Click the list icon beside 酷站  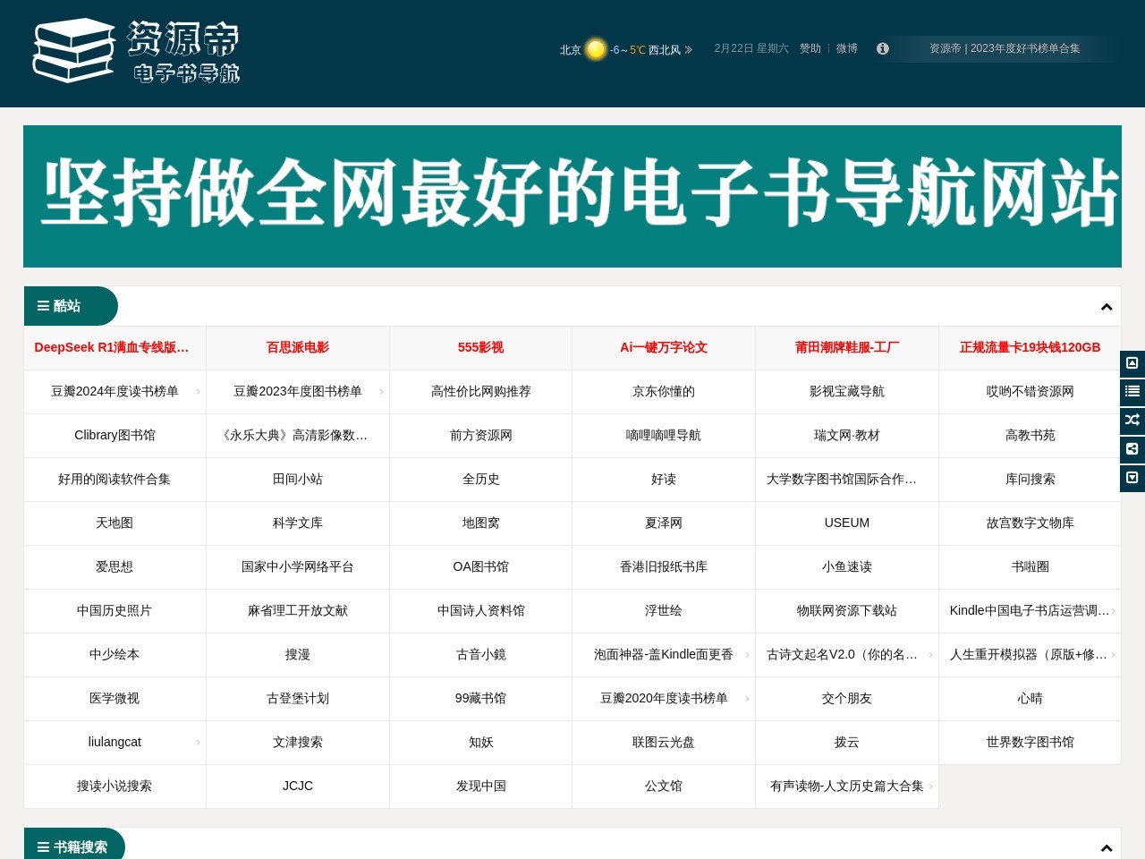tap(43, 306)
